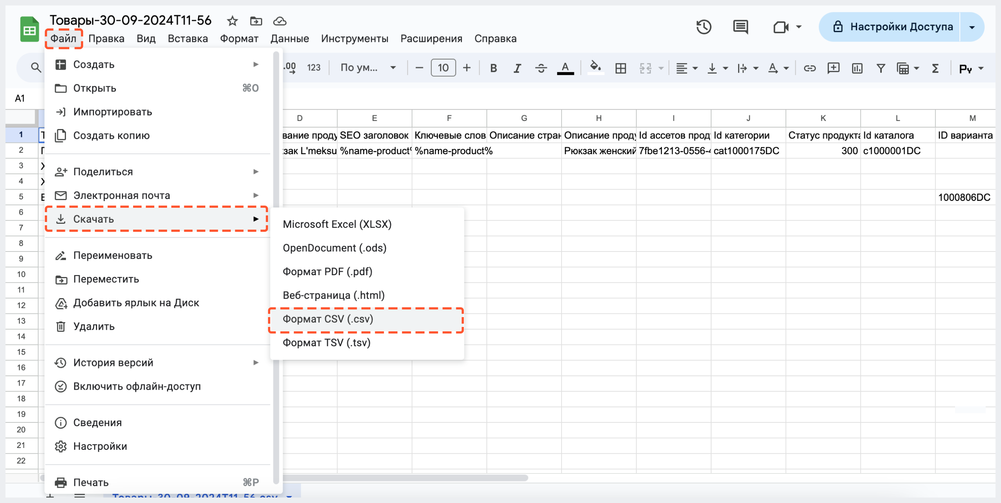1001x503 pixels.
Task: Select Скачать in the File menu
Action: click(x=158, y=219)
